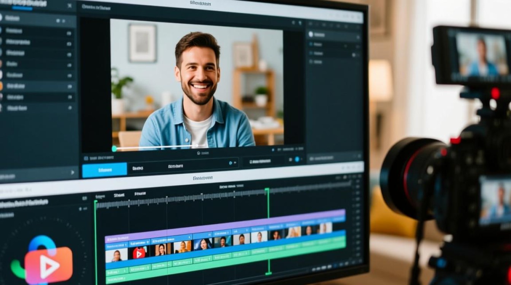This screenshot has width=511, height=285.
Task: Click the small icon above the preview's right corner
Action: [293, 23]
